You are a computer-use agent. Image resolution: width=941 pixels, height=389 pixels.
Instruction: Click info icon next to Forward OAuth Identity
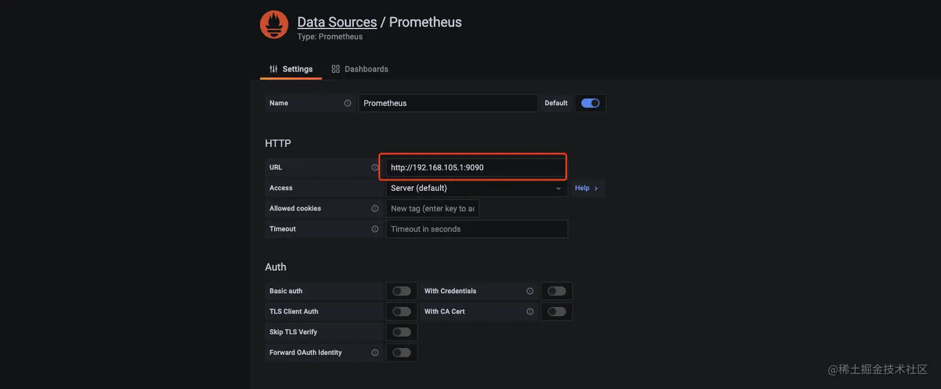point(375,353)
